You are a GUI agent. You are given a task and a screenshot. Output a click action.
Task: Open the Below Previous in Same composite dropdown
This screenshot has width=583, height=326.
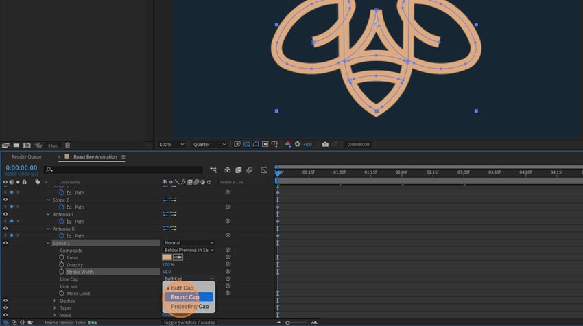click(189, 250)
